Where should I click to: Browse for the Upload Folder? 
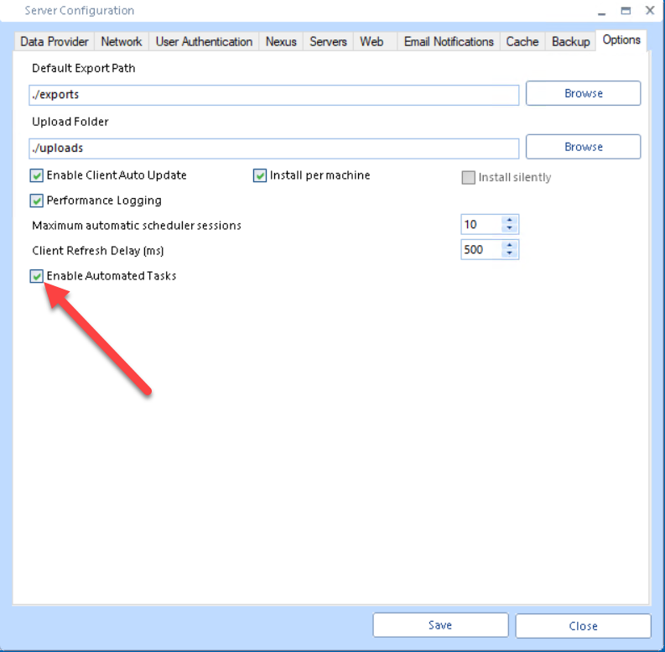point(583,147)
